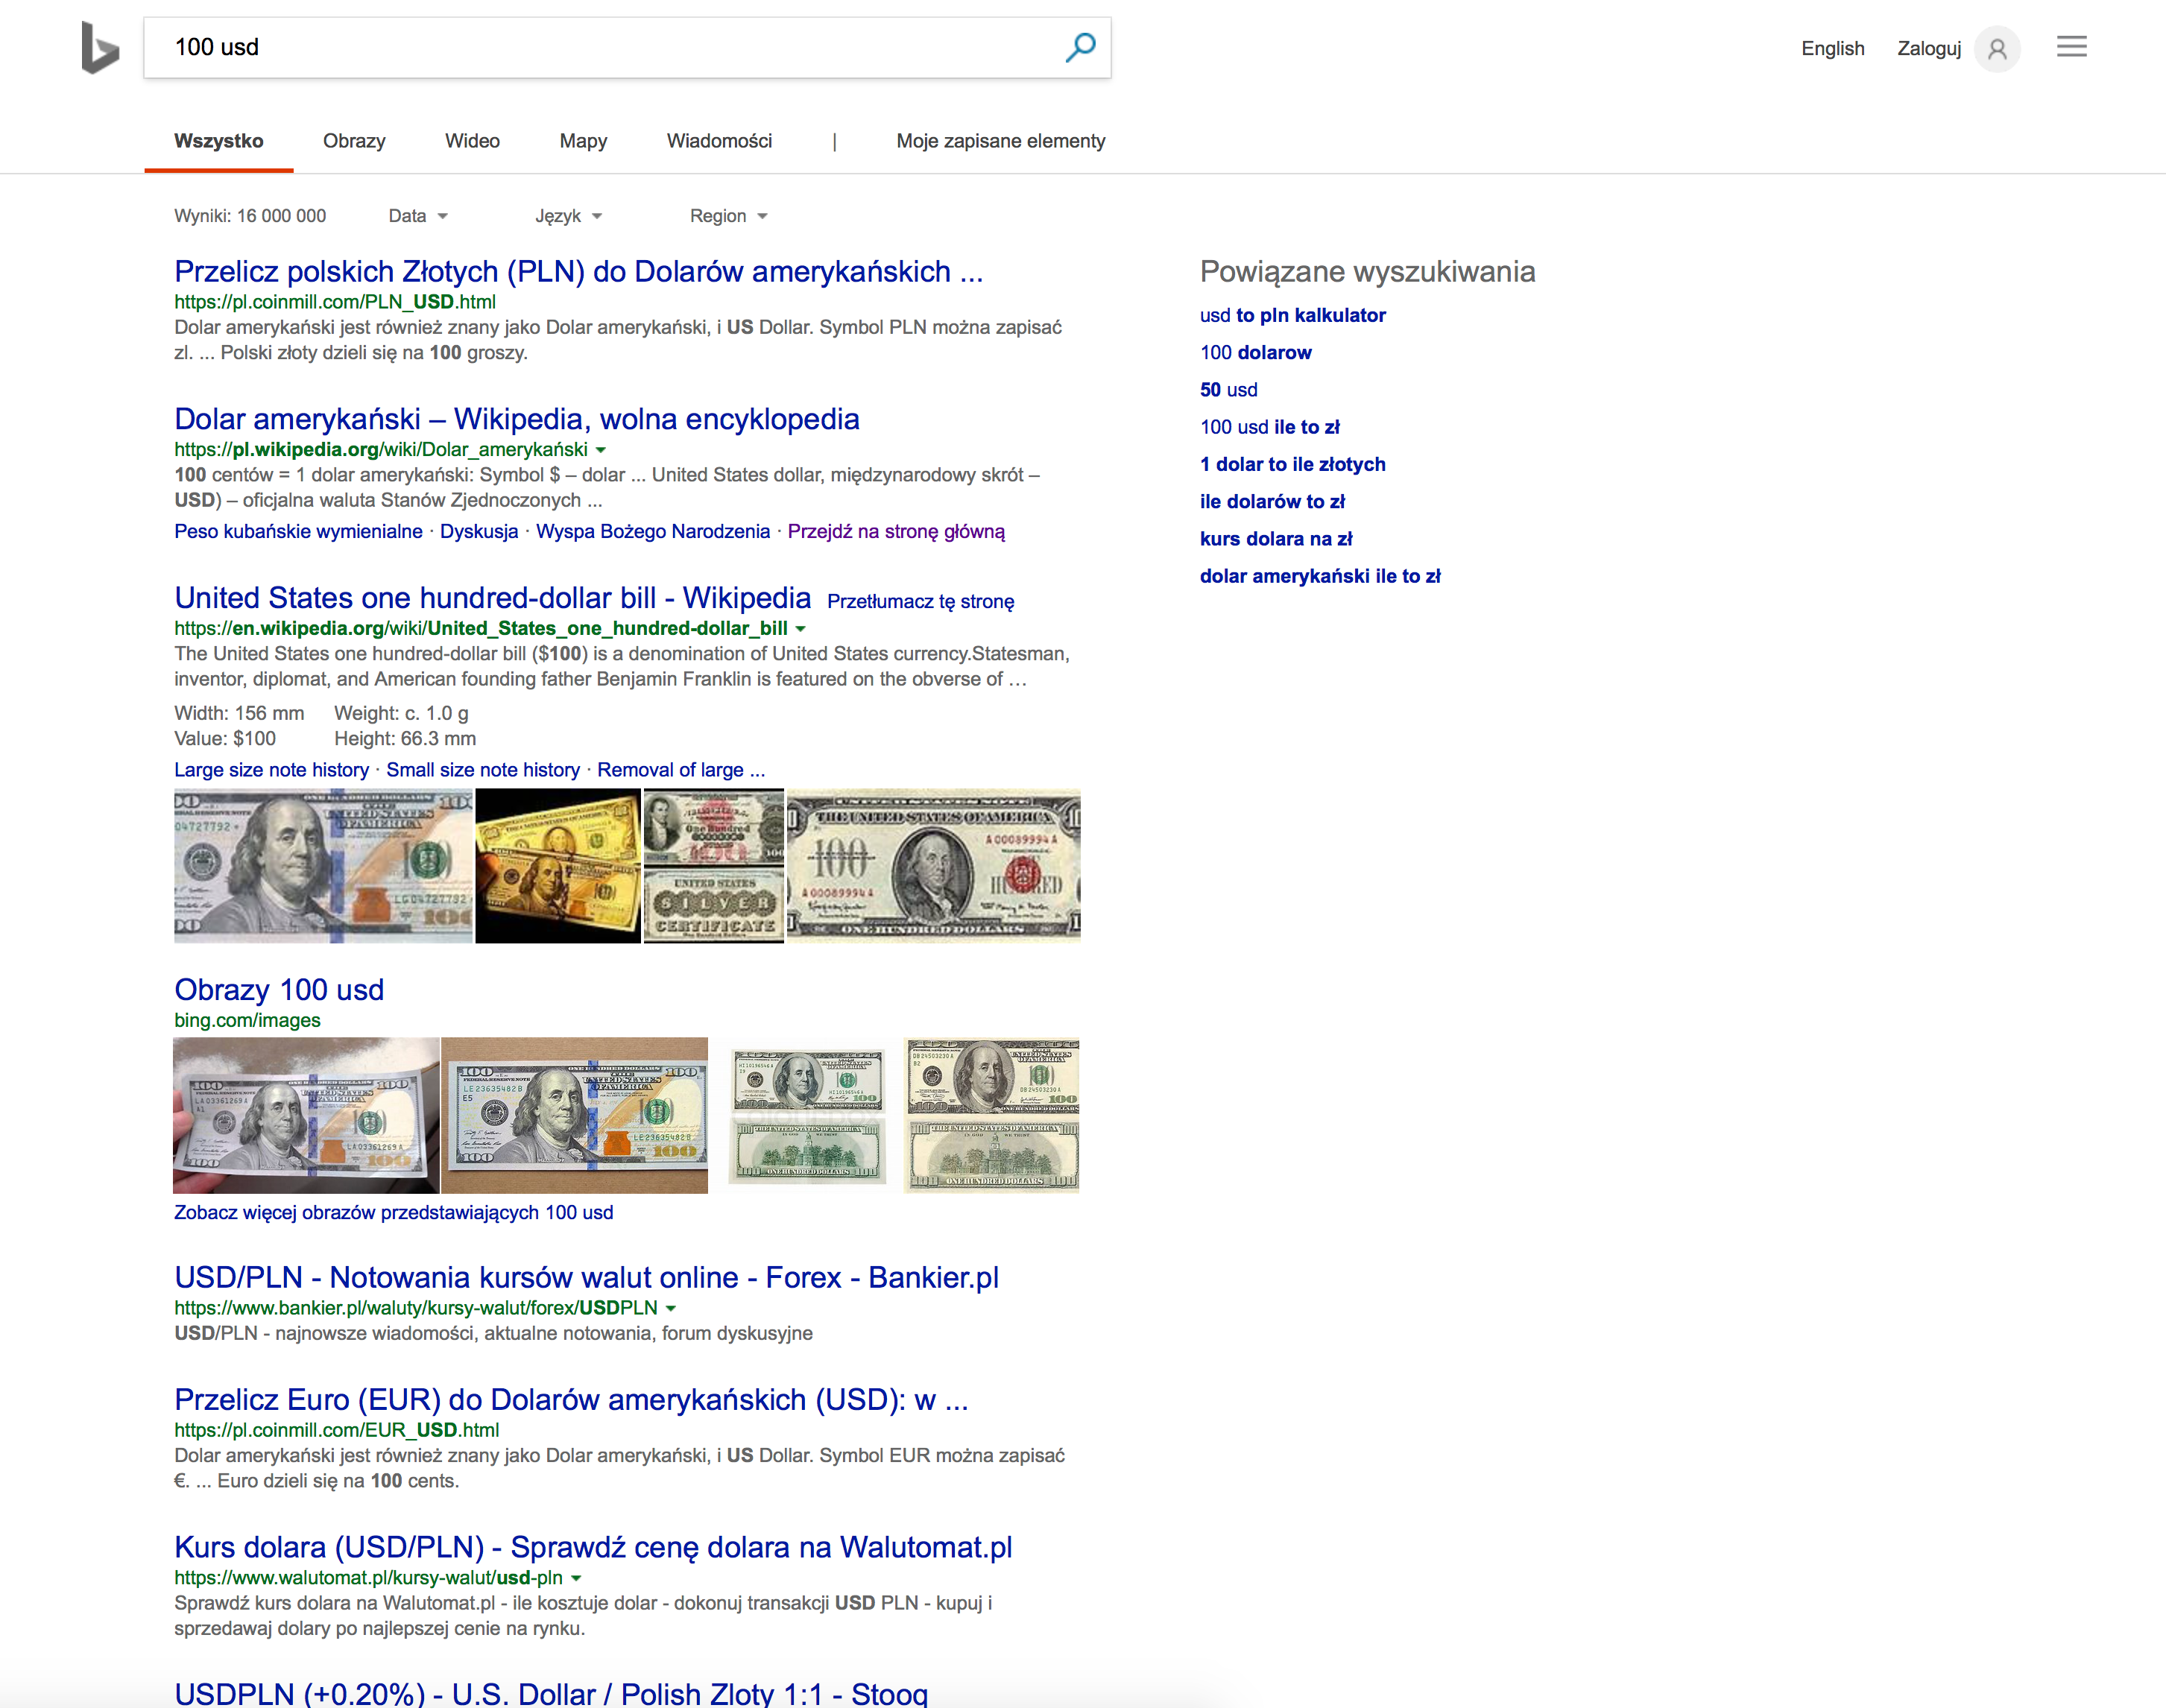The height and width of the screenshot is (1708, 2166).
Task: Expand the Język filter dropdown
Action: pyautogui.click(x=568, y=216)
